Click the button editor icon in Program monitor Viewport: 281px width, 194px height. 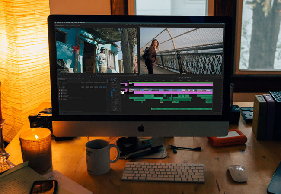coord(221,76)
